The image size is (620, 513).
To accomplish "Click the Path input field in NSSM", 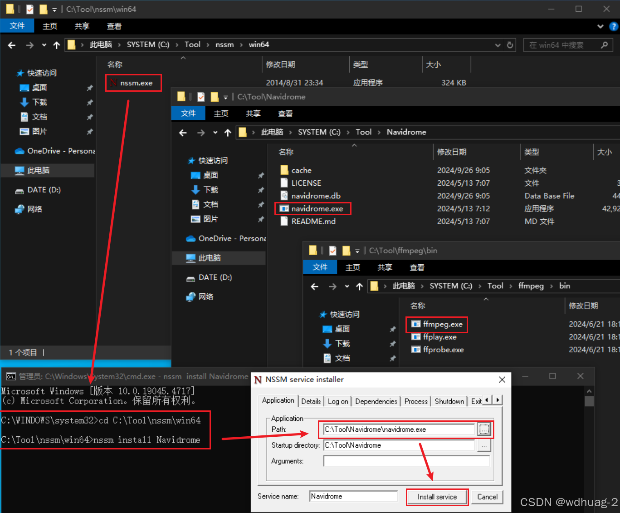I will pos(399,429).
